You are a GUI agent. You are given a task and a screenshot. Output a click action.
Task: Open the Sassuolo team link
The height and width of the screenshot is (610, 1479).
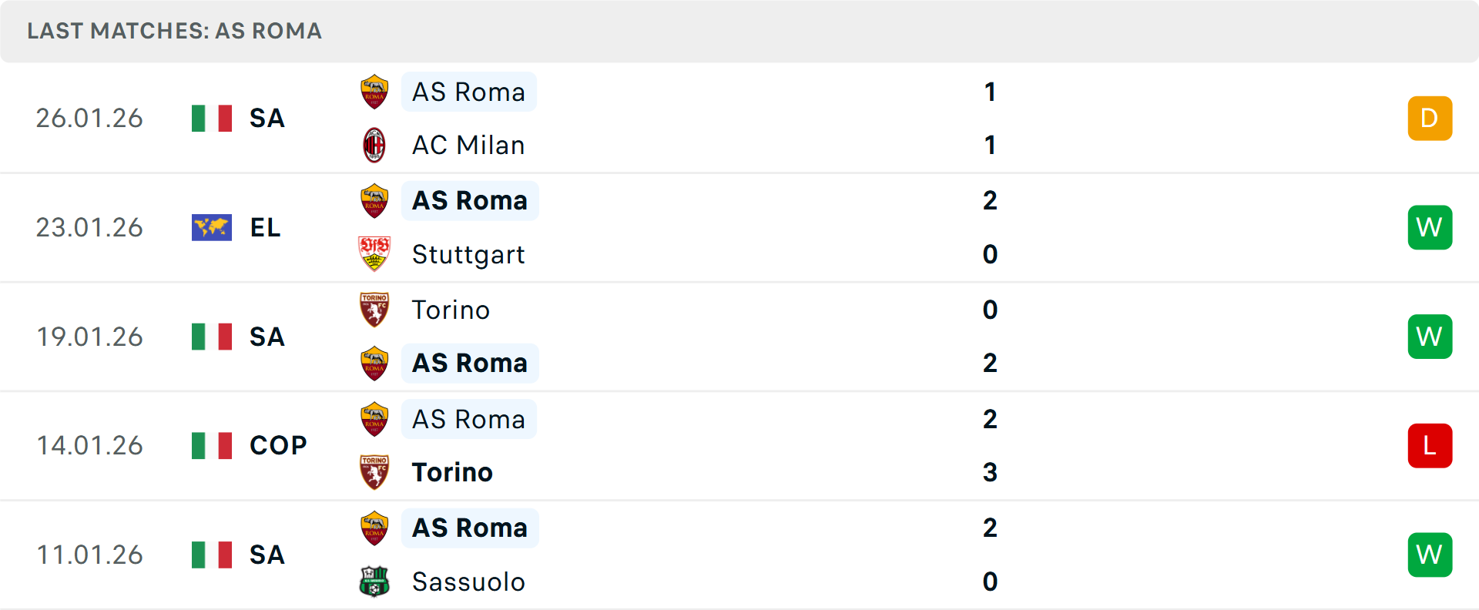click(468, 582)
